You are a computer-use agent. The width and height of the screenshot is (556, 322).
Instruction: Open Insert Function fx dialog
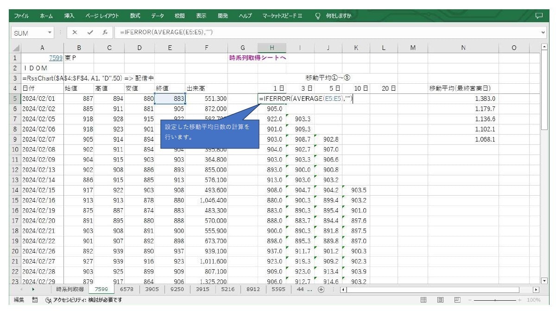click(x=105, y=33)
